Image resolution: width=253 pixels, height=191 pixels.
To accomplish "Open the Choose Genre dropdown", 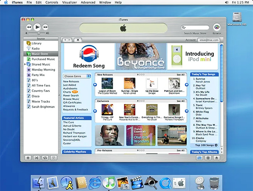I will (x=77, y=76).
